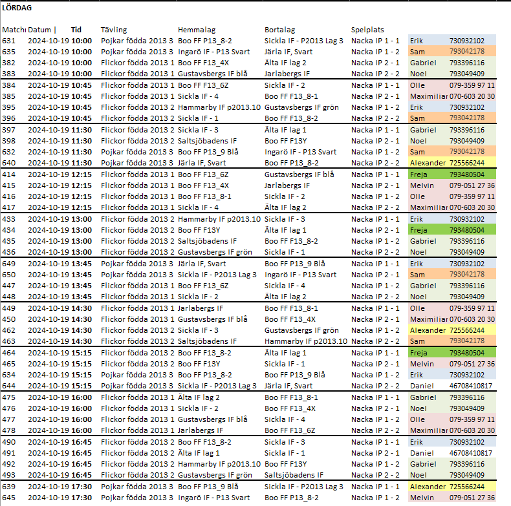Select the LÖRDAG heading cell
The image size is (511, 506).
(17, 8)
